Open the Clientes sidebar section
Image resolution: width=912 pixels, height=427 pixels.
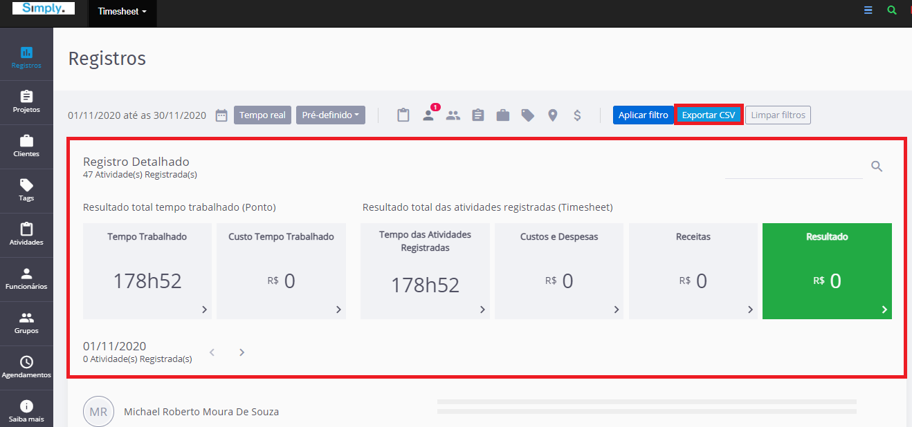click(x=26, y=146)
